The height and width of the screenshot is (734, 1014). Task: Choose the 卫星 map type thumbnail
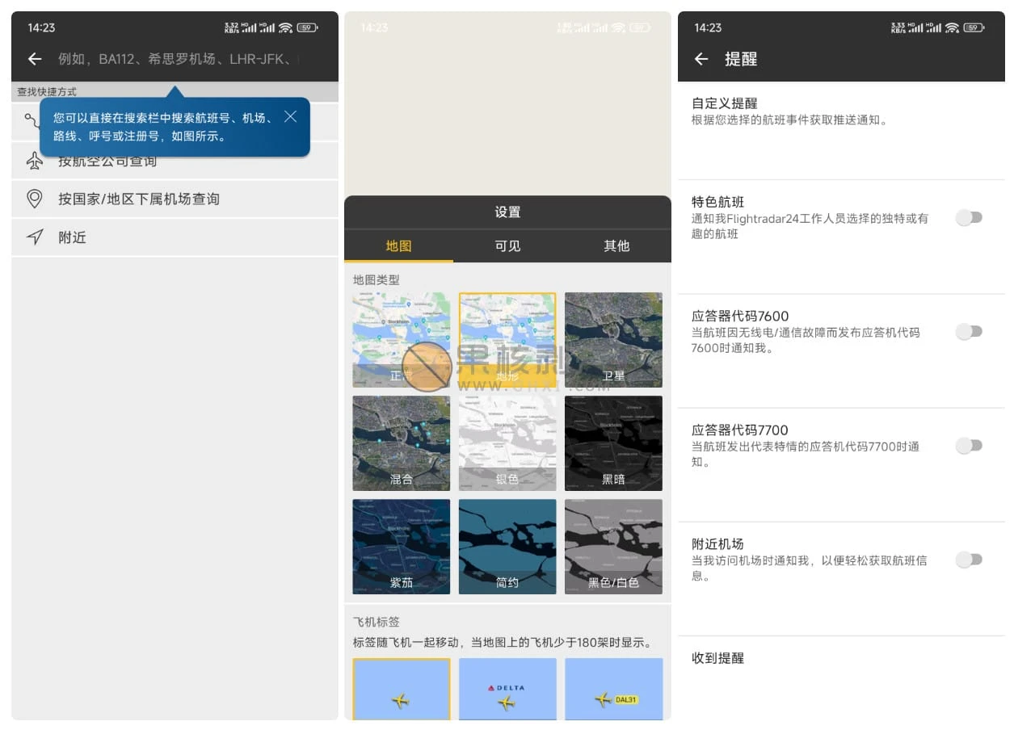coord(613,340)
